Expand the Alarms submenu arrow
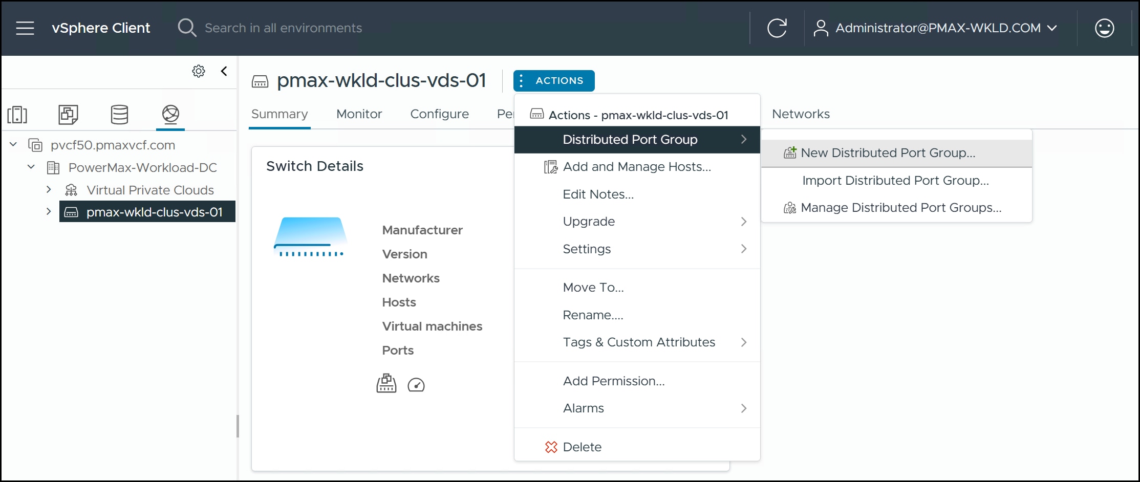Screen dimensions: 1140x482 click(744, 408)
